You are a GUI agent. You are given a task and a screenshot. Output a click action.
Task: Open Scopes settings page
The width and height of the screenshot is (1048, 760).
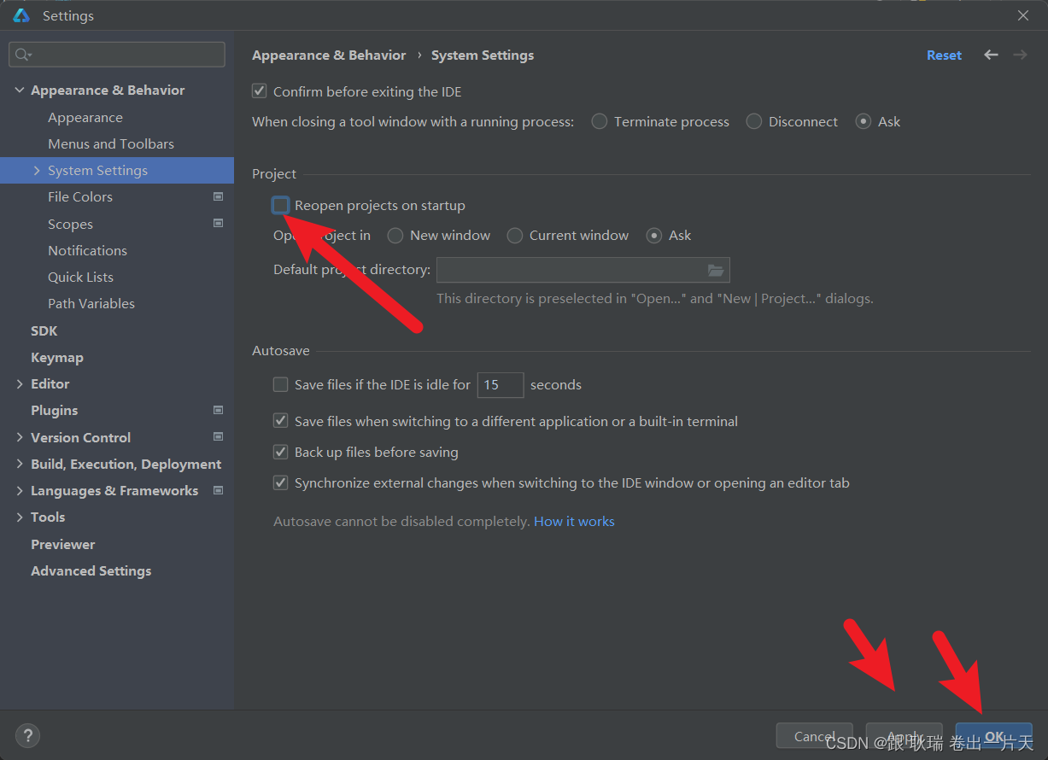coord(70,224)
